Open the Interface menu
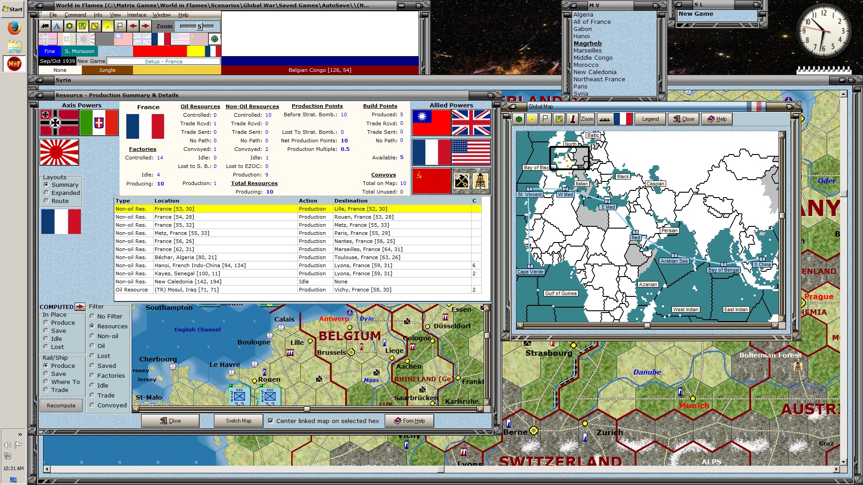863x485 pixels. (137, 15)
